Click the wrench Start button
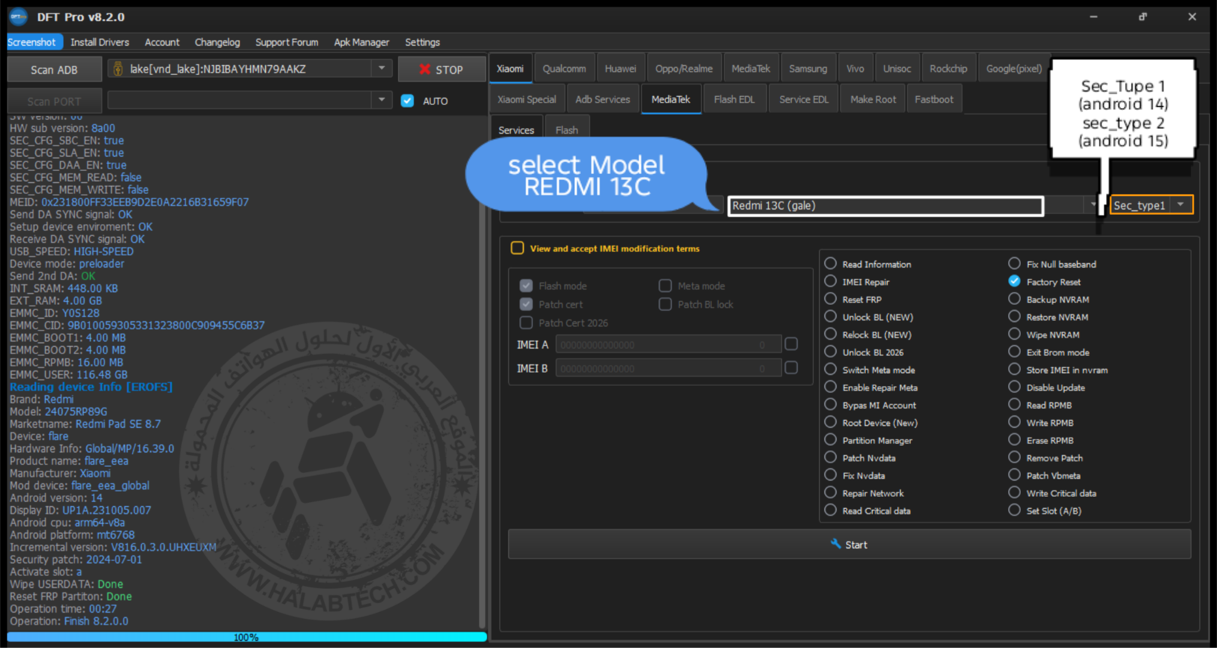 [x=849, y=544]
